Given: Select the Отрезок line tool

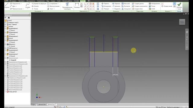Looking at the screenshot, I should (x=7, y=5).
